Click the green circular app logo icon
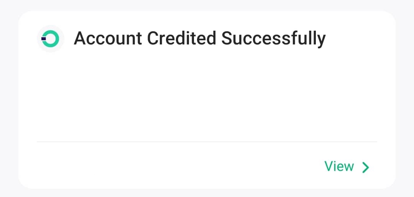The width and height of the screenshot is (414, 197). click(50, 39)
